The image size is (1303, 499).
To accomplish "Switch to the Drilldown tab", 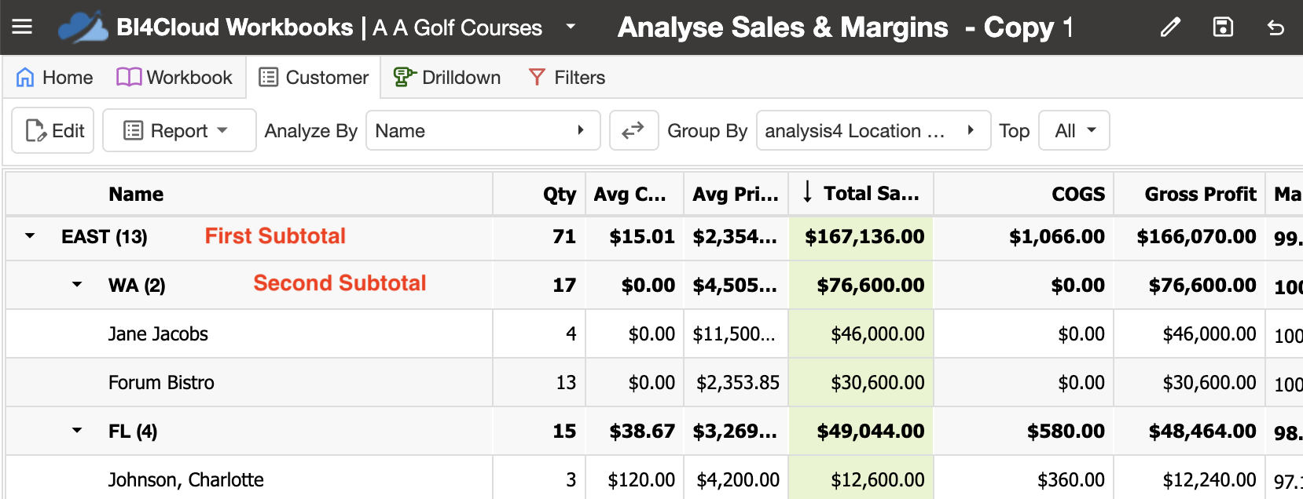I will [447, 78].
